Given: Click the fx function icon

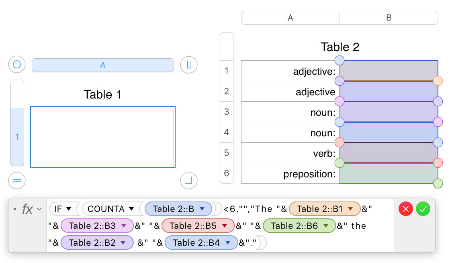Looking at the screenshot, I should [27, 209].
